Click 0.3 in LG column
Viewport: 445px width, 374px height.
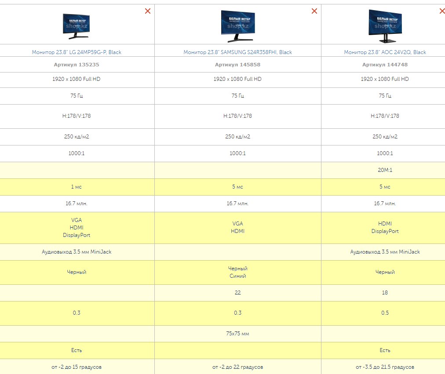coord(77,313)
